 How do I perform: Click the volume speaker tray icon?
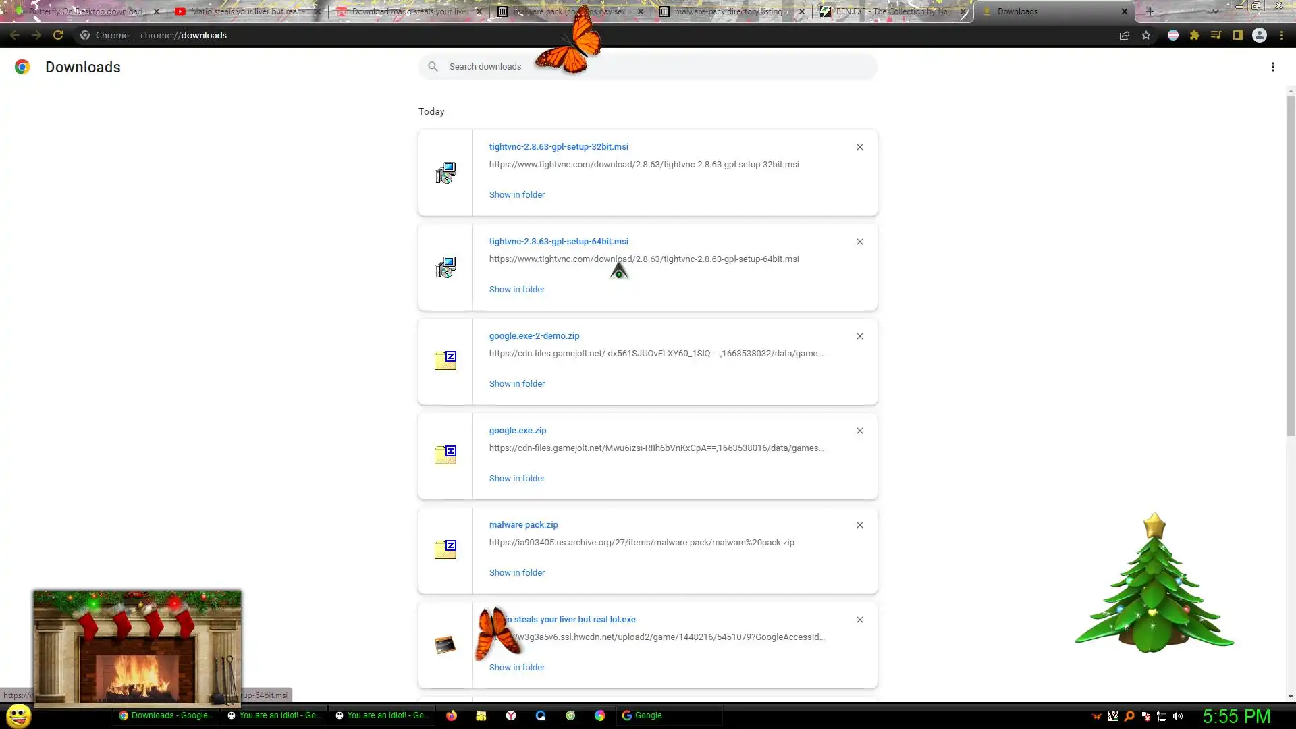point(1178,716)
